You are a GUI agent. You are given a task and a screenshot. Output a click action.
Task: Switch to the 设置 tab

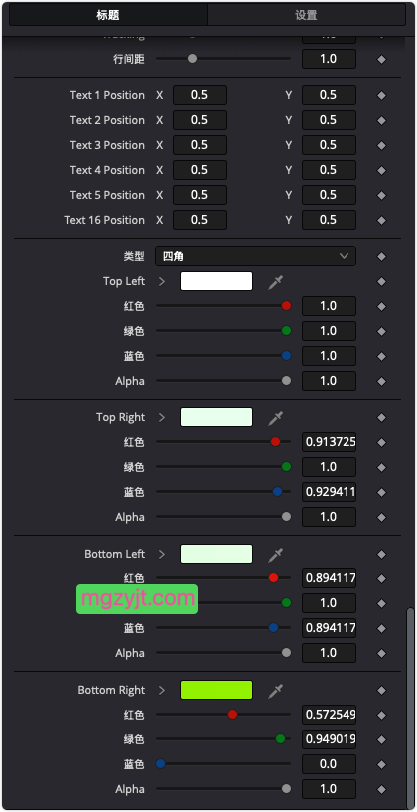(x=306, y=15)
